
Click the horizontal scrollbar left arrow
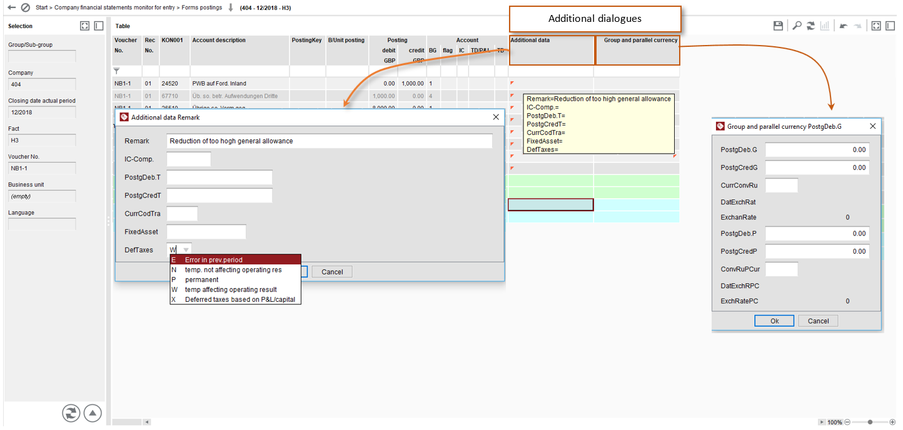coord(148,422)
